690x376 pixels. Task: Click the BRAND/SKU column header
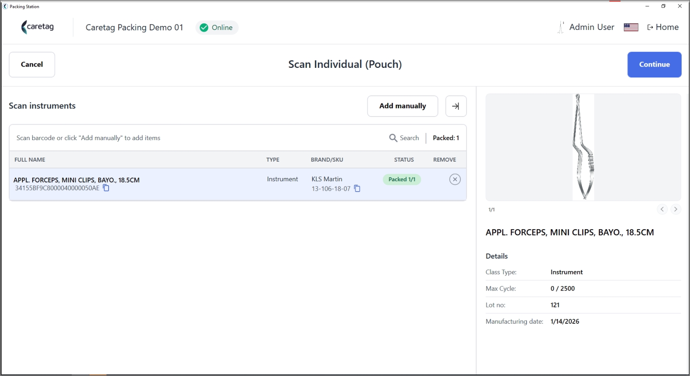point(327,160)
